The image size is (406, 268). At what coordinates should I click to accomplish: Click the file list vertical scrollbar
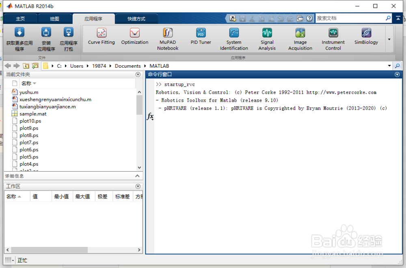click(x=139, y=105)
